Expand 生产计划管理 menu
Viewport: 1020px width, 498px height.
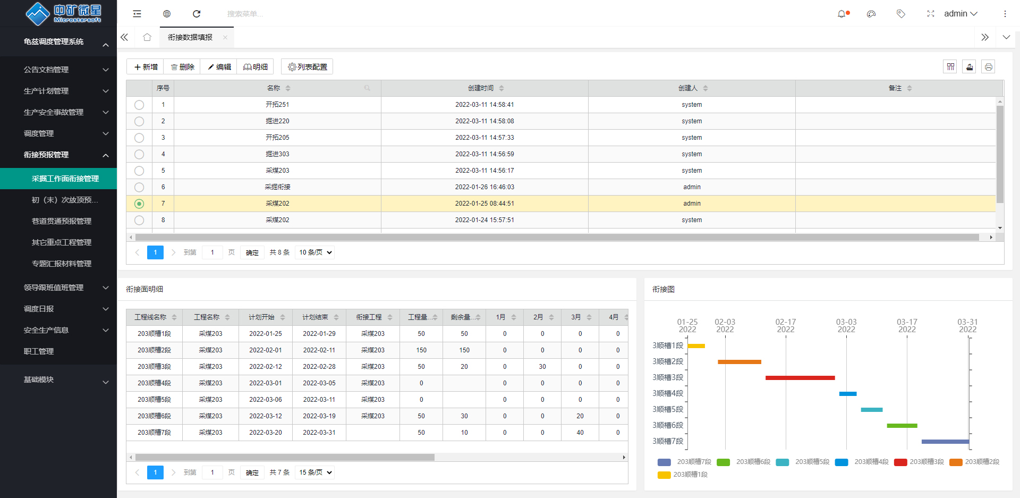tap(58, 91)
